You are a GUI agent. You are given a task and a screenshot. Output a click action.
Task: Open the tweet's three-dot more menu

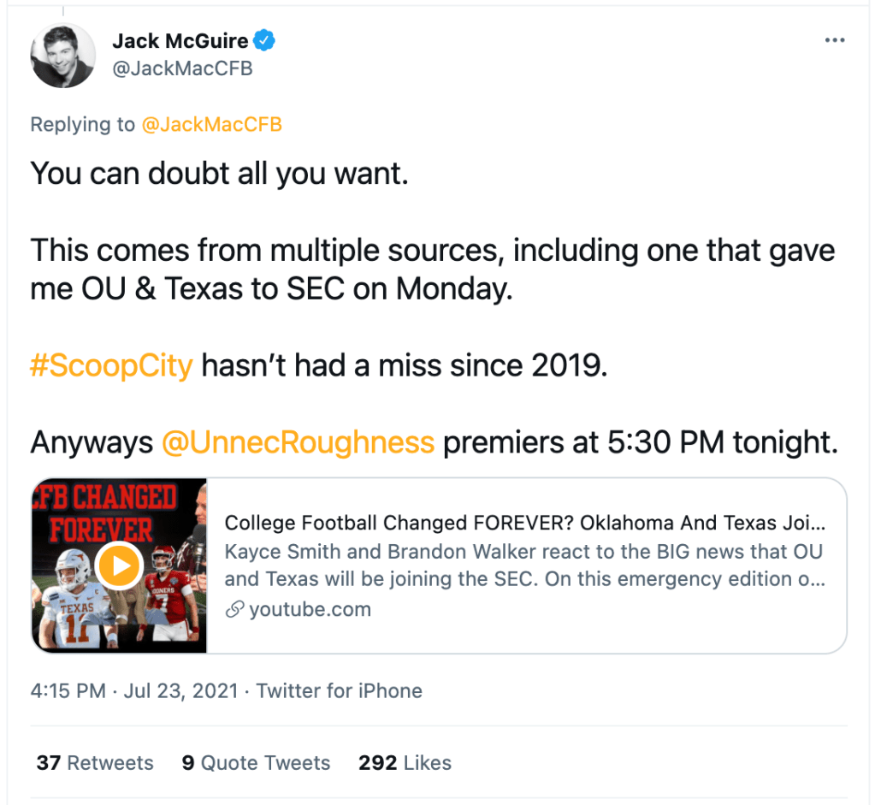[x=834, y=41]
